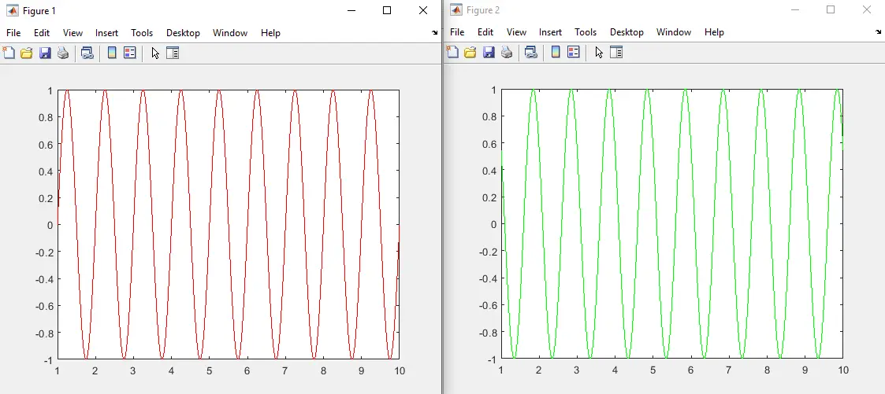Open Insert menu in Figure 2
This screenshot has width=885, height=394.
click(550, 32)
